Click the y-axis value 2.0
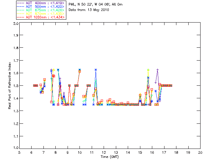Screen dimensions: 206x165 pyautogui.click(x=16, y=24)
